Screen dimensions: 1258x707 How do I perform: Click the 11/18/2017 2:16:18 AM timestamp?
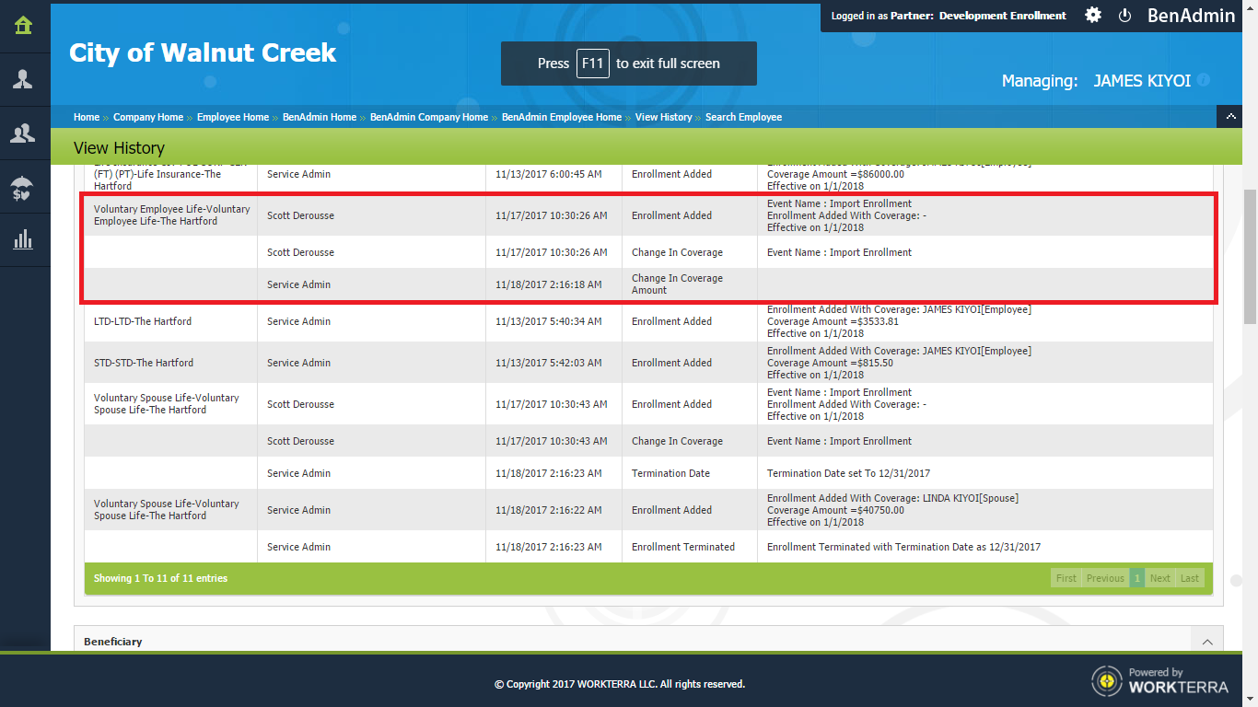pos(549,284)
